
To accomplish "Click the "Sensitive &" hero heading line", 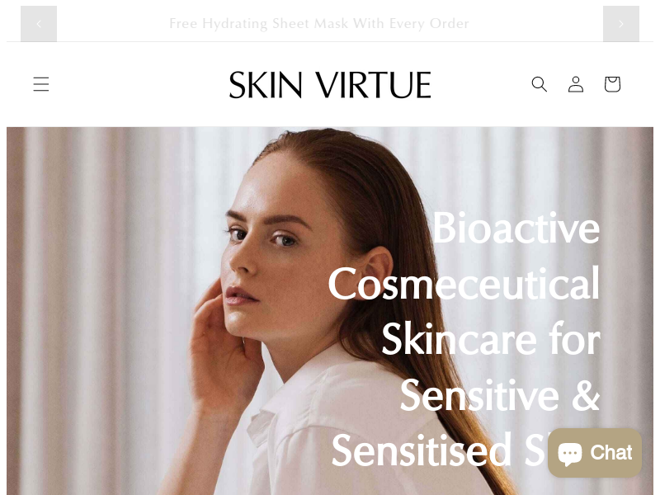I will [500, 395].
